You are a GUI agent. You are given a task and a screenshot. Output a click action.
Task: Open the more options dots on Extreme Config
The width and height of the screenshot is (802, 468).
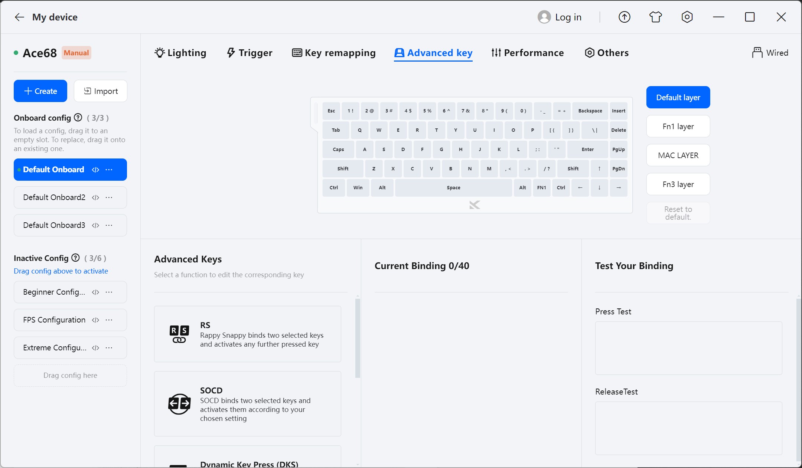coord(109,348)
